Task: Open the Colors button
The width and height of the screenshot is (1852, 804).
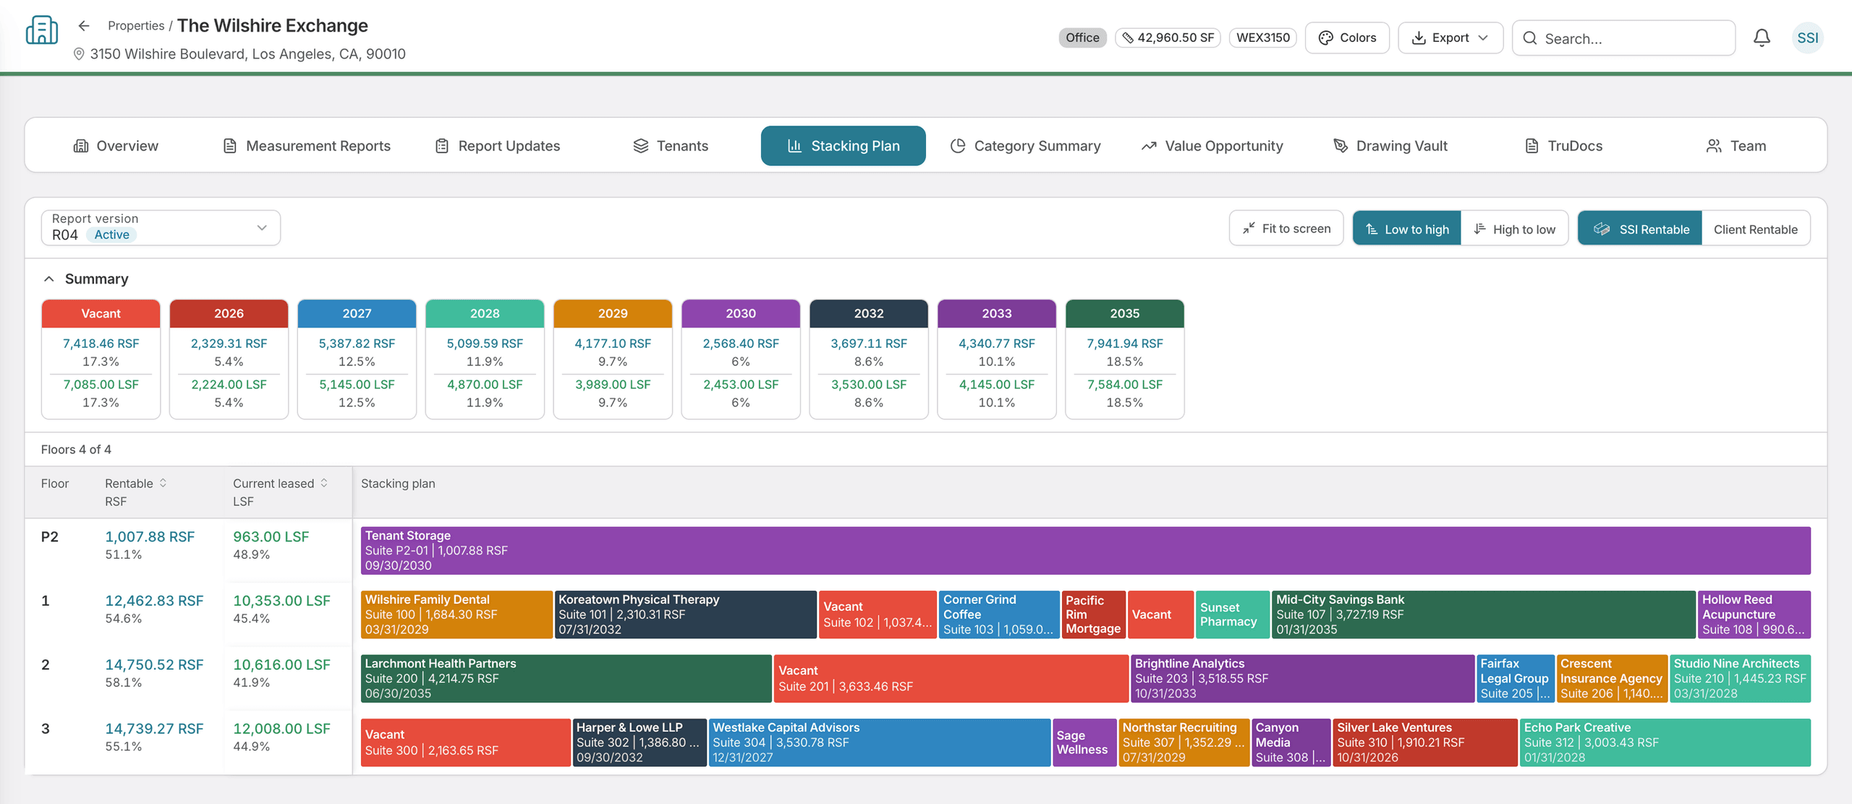Action: click(x=1347, y=38)
